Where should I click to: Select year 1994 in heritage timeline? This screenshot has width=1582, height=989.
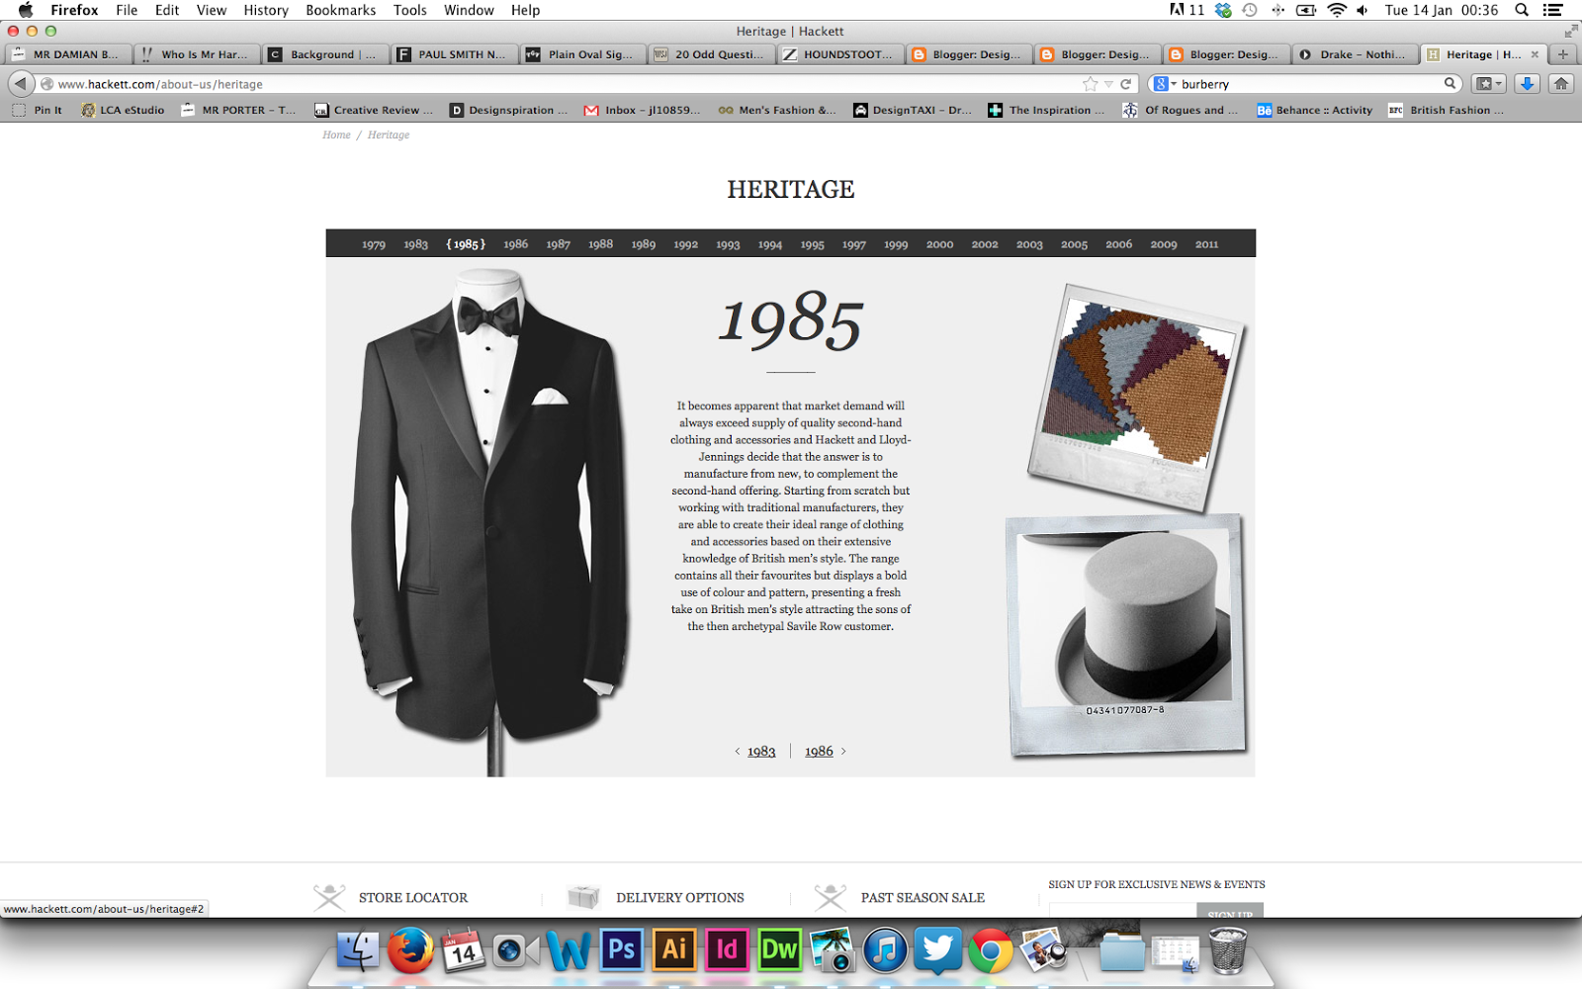click(770, 244)
